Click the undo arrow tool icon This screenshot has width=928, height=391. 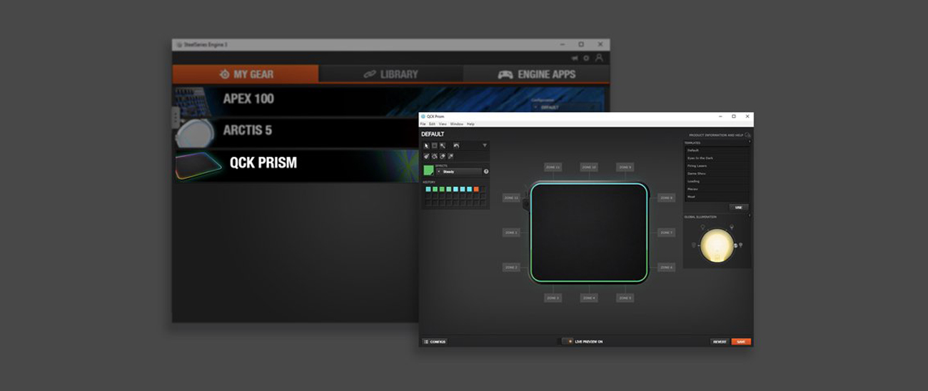tap(456, 146)
